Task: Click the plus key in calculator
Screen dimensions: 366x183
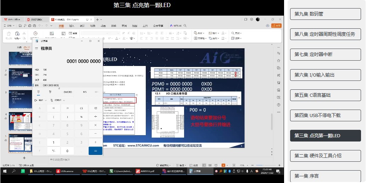Action: (x=95, y=142)
